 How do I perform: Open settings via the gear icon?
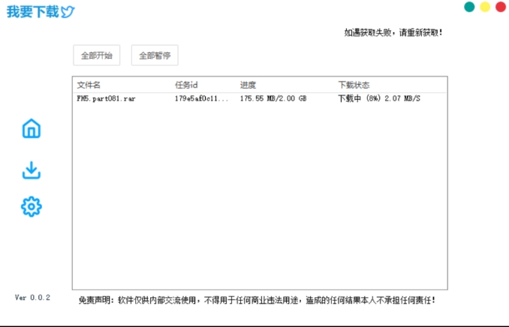(x=31, y=206)
